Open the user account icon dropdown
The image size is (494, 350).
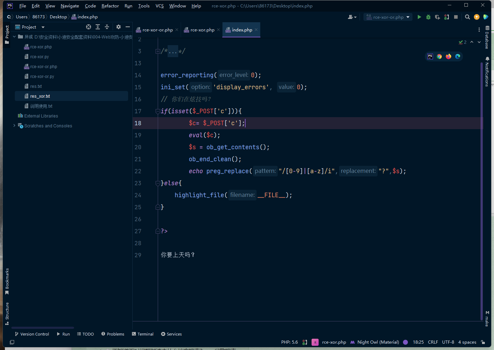coord(352,17)
